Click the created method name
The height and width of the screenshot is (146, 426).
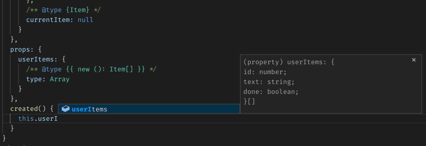(24, 109)
